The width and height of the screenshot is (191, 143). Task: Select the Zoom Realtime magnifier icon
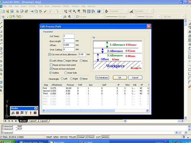click(x=70, y=11)
